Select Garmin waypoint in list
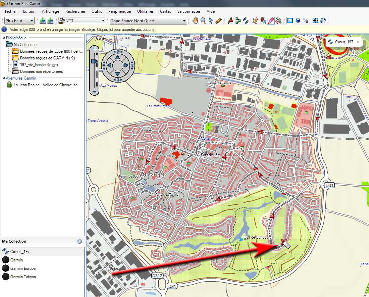The height and width of the screenshot is (297, 369). pyautogui.click(x=16, y=260)
